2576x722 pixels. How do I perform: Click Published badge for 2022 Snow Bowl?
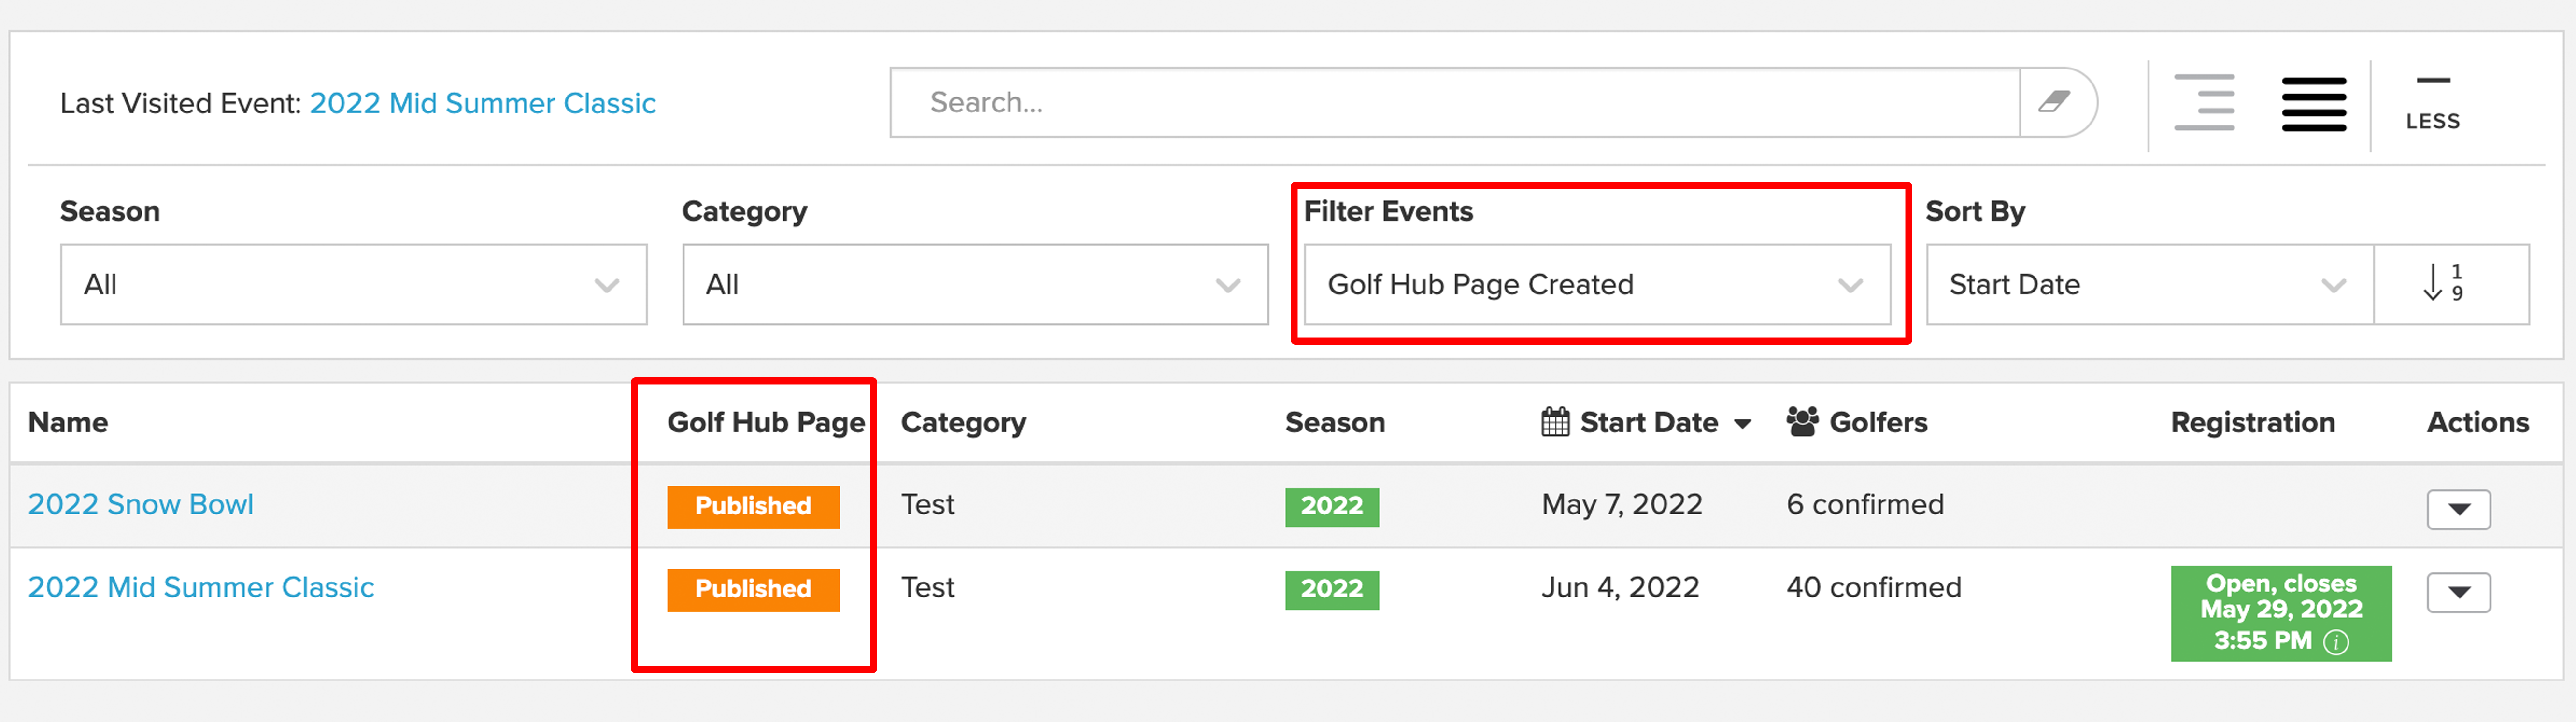(753, 506)
